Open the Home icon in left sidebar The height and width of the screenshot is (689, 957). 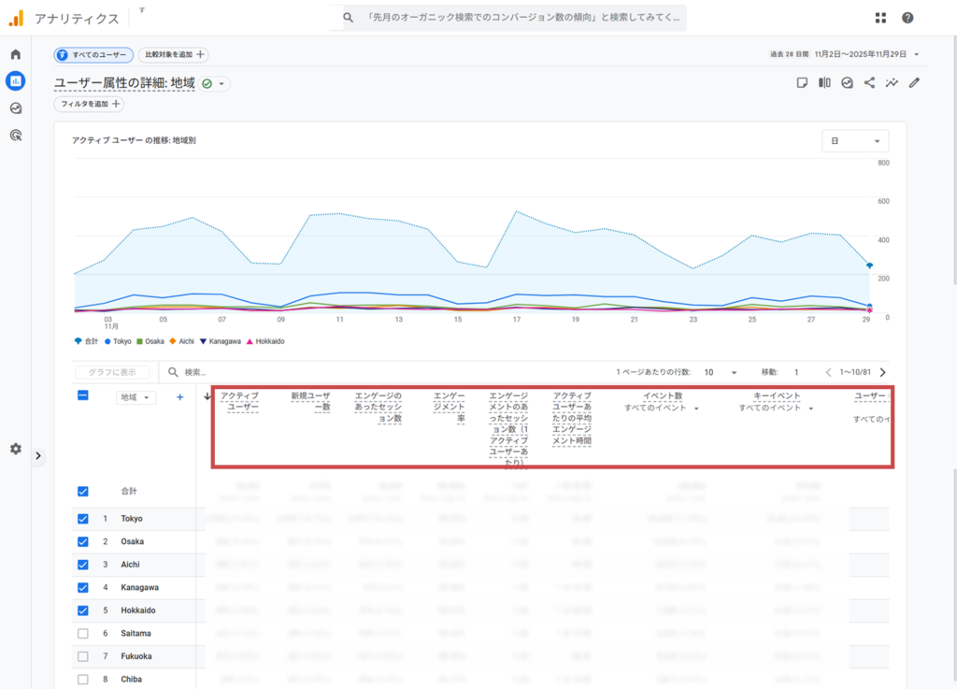coord(15,54)
